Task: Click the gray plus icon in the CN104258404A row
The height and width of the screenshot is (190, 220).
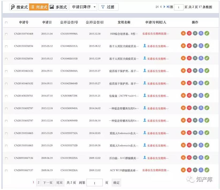Action: 195,71
